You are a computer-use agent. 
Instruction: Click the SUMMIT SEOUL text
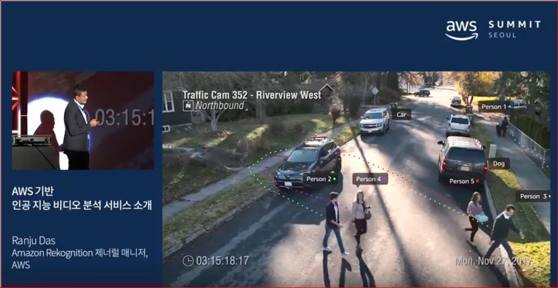[514, 29]
